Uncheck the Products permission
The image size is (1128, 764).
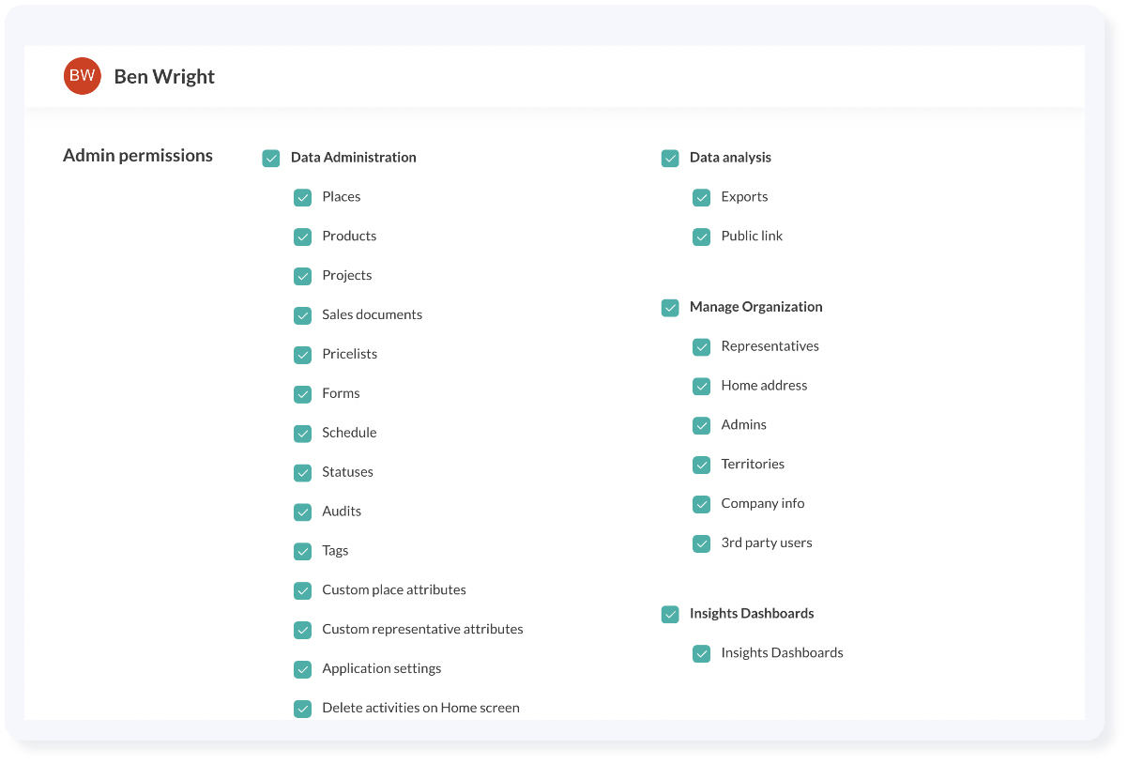coord(302,237)
